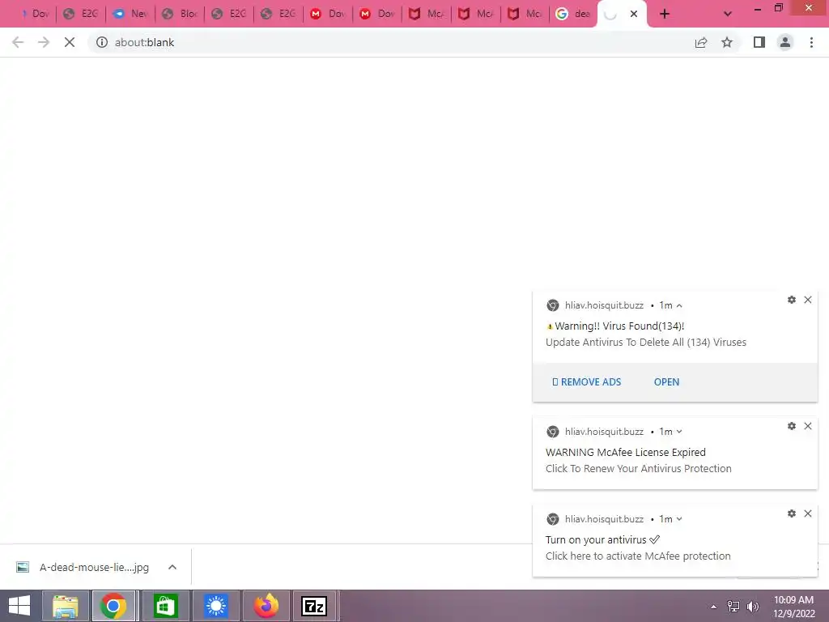Image resolution: width=829 pixels, height=622 pixels.
Task: Open the blue sun app in taskbar
Action: click(x=215, y=606)
